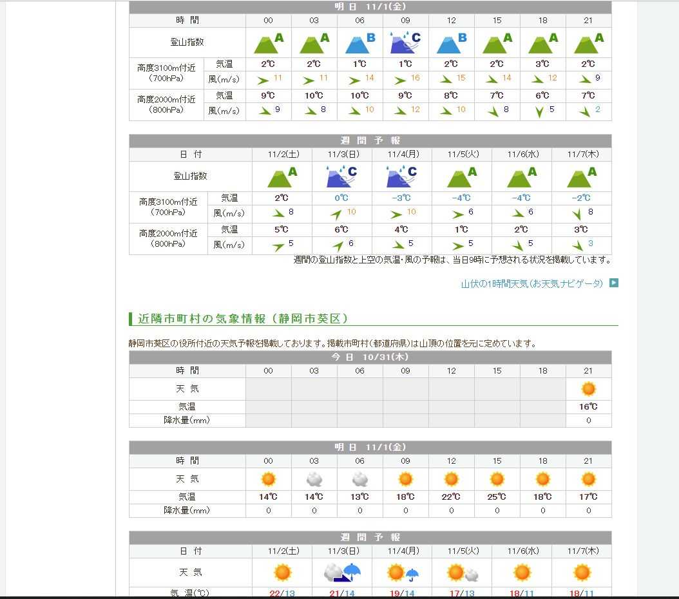Select the 11/3(日) weekly climbing index C icon
Viewport: 679px width, 599px height.
click(x=341, y=176)
